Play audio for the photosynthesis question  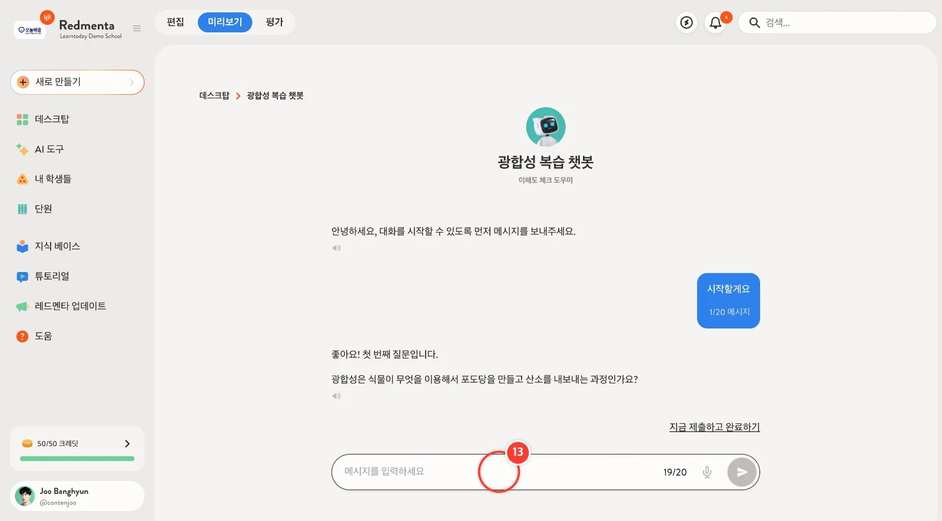(336, 396)
